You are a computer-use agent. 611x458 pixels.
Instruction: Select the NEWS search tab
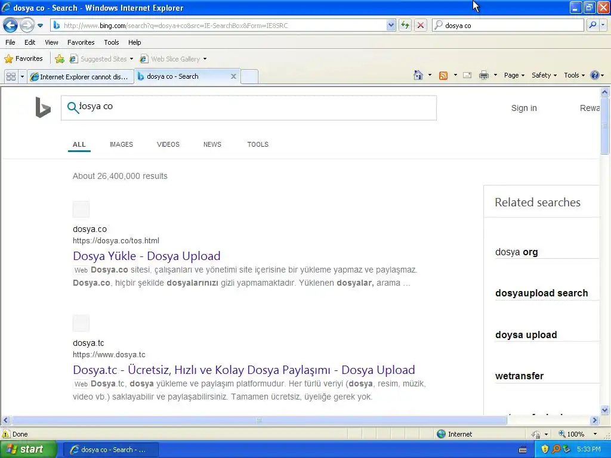[212, 144]
